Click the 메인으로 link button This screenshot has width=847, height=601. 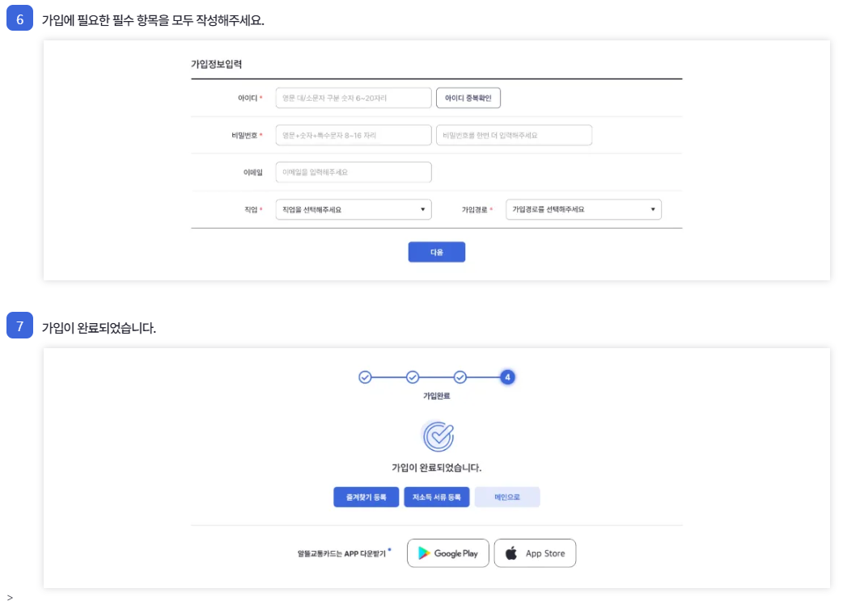click(x=508, y=497)
